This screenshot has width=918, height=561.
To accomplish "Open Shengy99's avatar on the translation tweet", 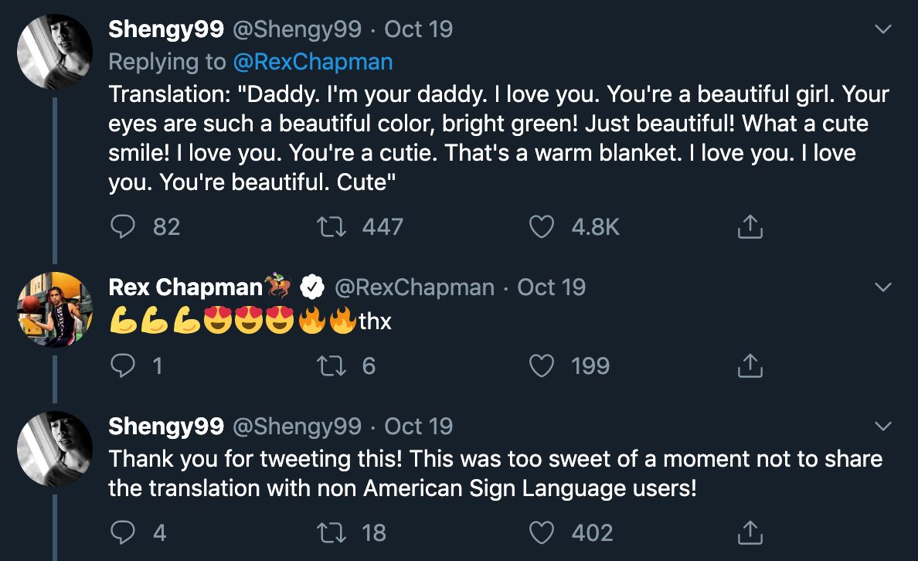I will pos(55,51).
